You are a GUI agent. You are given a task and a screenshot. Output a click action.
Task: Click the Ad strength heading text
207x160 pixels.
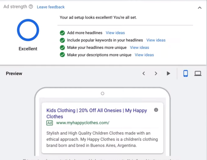[15, 7]
